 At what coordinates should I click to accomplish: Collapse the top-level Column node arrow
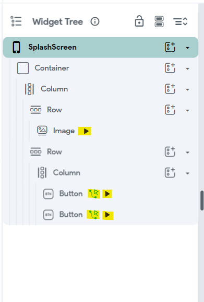point(187,89)
